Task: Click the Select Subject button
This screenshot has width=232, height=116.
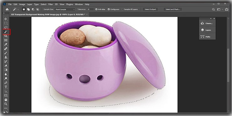Action: pyautogui.click(x=150, y=9)
